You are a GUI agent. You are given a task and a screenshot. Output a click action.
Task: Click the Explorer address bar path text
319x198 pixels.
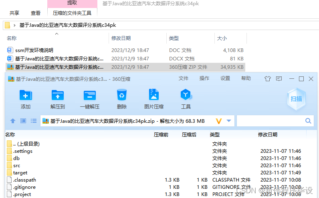68,25
